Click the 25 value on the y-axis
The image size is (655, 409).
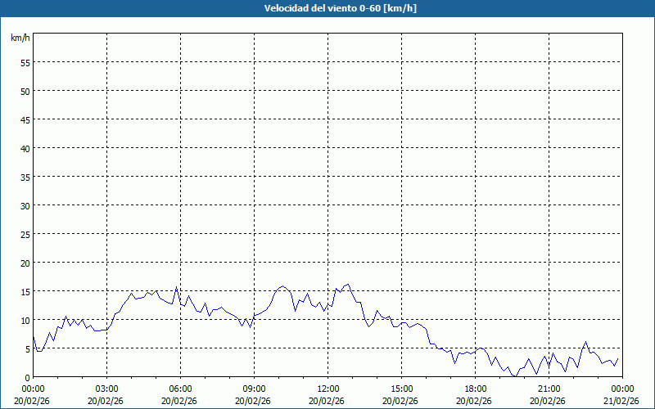[x=25, y=234]
